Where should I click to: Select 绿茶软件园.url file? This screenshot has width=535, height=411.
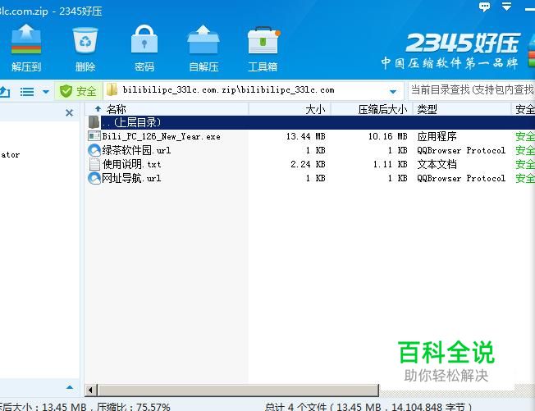click(x=136, y=150)
